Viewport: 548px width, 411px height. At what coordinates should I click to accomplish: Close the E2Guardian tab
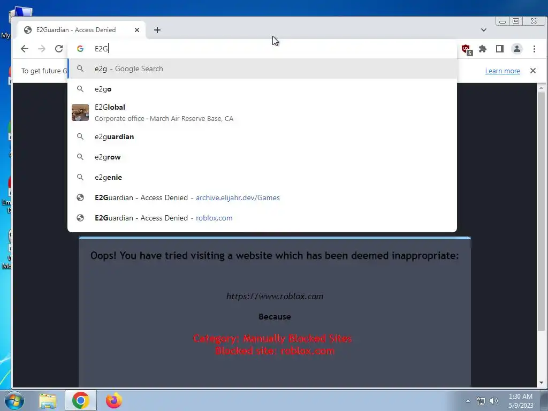[x=137, y=30]
